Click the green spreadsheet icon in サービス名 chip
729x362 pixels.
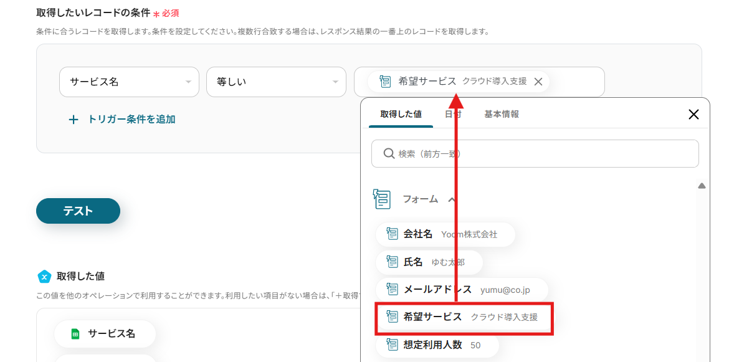75,334
